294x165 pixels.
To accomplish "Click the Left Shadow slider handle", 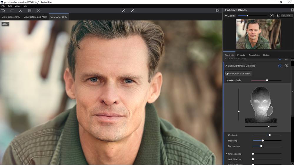I will click(253, 159).
